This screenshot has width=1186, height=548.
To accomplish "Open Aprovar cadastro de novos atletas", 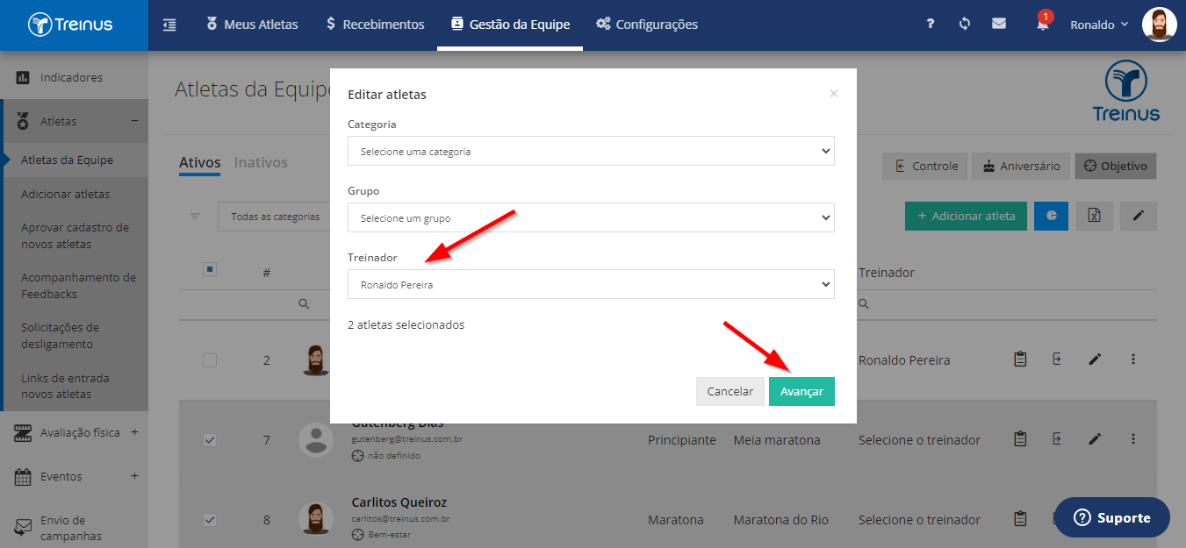I will [x=75, y=236].
